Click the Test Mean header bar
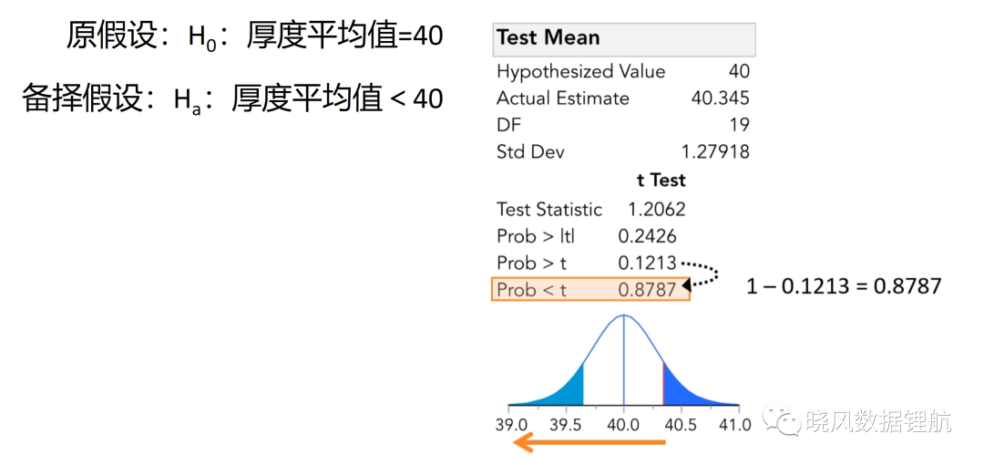This screenshot has height=465, width=984. pos(624,39)
